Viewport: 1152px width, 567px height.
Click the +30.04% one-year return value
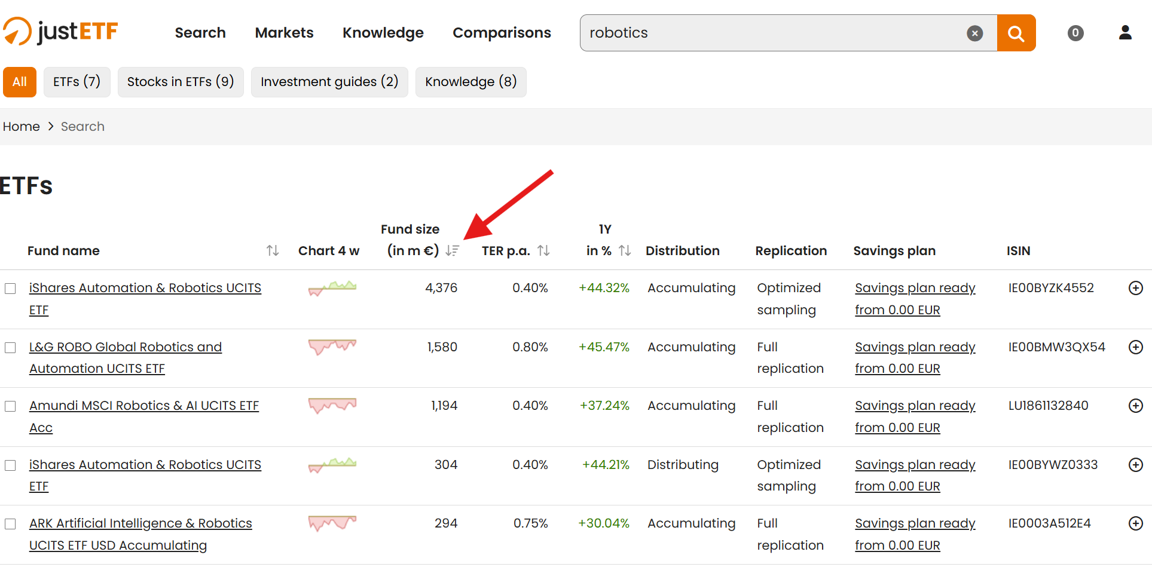pyautogui.click(x=604, y=523)
